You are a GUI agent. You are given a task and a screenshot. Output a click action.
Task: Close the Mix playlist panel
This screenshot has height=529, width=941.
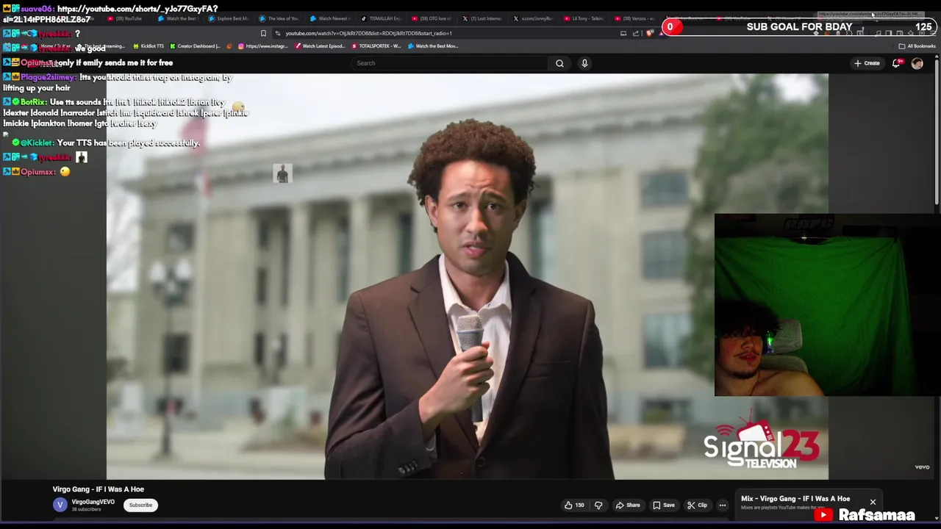[873, 503]
